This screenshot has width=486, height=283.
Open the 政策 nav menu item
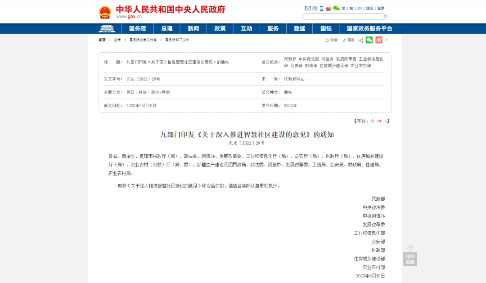coord(220,28)
